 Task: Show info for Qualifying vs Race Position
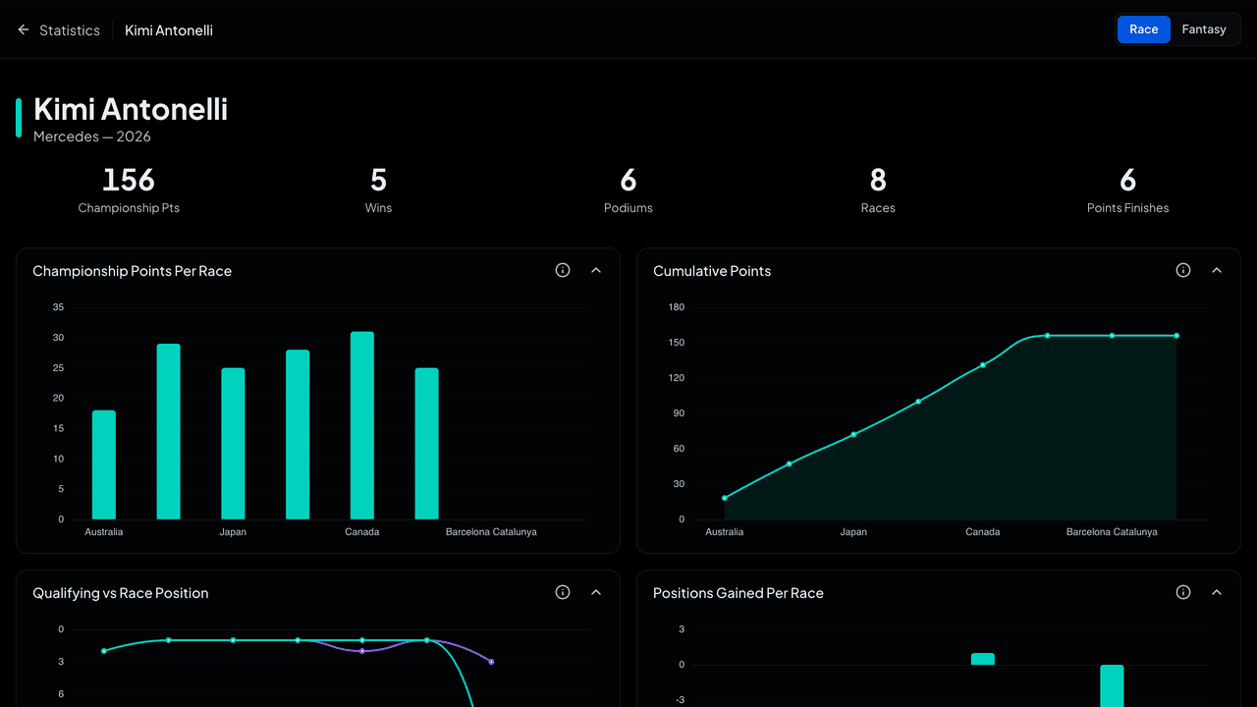click(563, 592)
